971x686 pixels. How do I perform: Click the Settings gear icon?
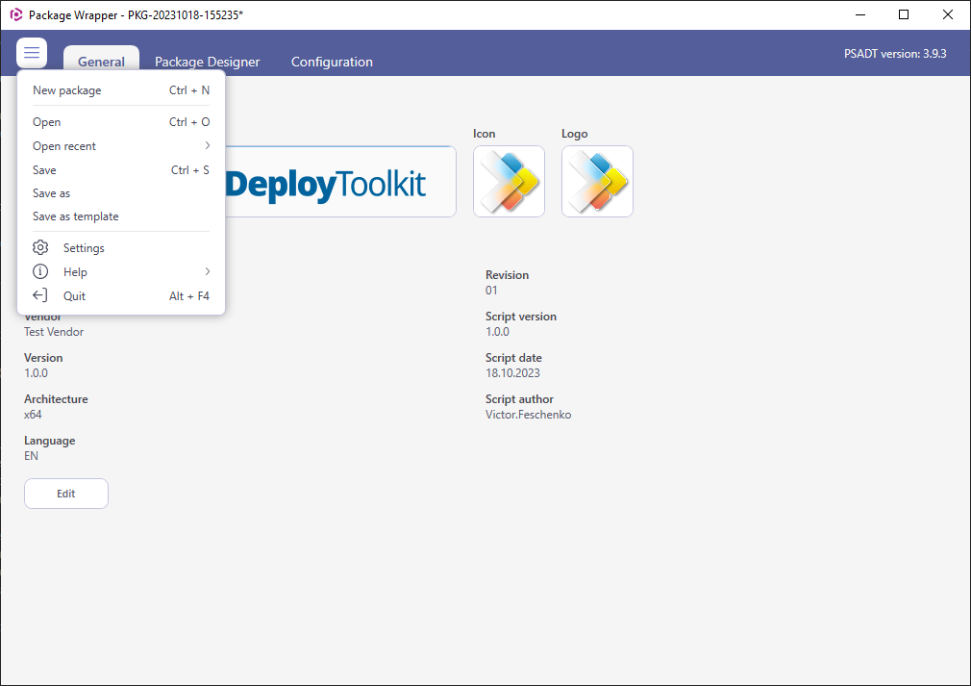point(40,247)
